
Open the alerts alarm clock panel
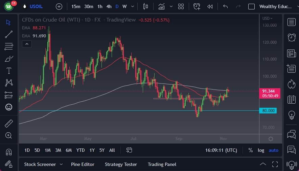coord(291,37)
